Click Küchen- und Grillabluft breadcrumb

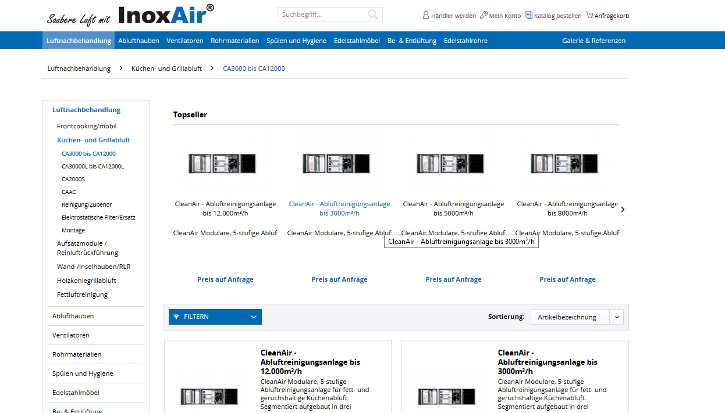point(166,69)
